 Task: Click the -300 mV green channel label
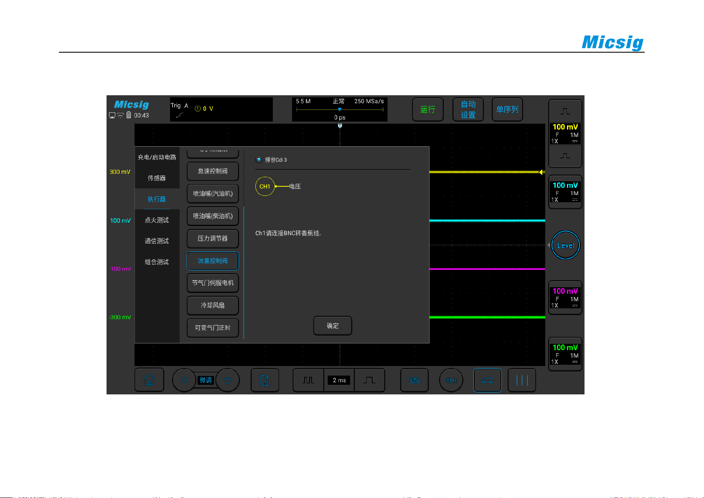tap(120, 318)
